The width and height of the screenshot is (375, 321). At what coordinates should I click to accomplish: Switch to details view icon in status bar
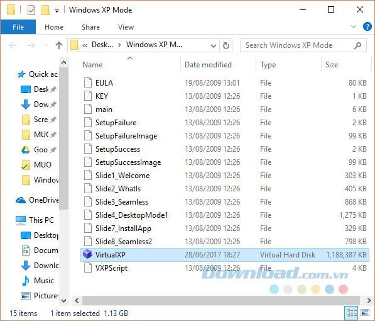click(352, 313)
